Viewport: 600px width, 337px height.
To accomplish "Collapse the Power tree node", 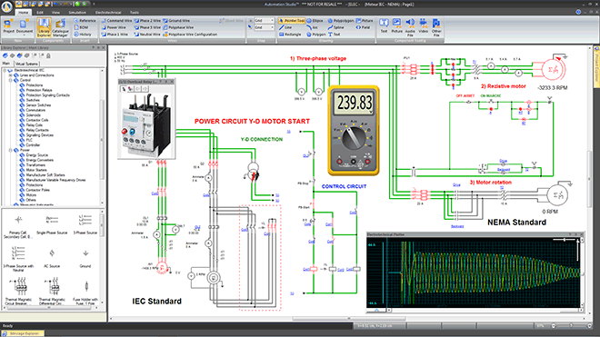I will 11,150.
